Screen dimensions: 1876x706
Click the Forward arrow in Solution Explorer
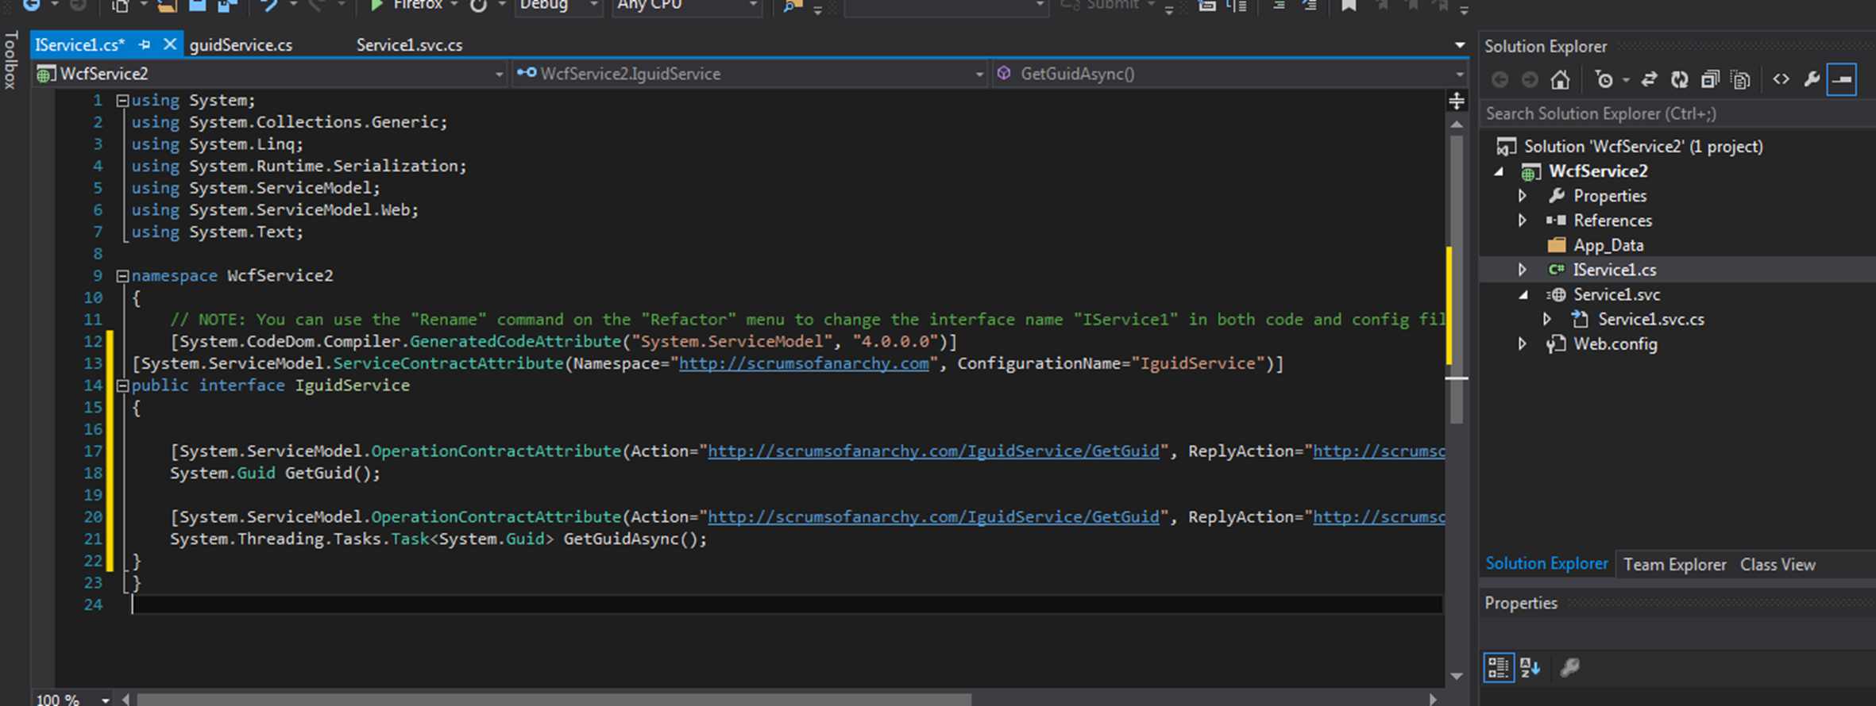(x=1530, y=79)
